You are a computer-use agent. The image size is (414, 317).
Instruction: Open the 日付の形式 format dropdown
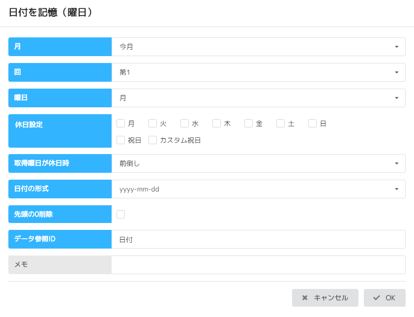[x=258, y=189]
